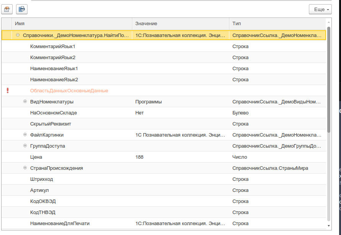Select the ФайлКартинки row name
Viewport: 341px width, 235px height.
47,135
